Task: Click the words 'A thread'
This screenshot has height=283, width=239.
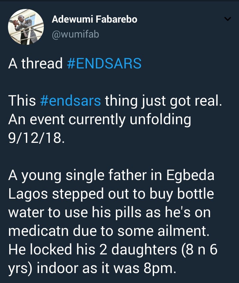Action: coord(35,63)
